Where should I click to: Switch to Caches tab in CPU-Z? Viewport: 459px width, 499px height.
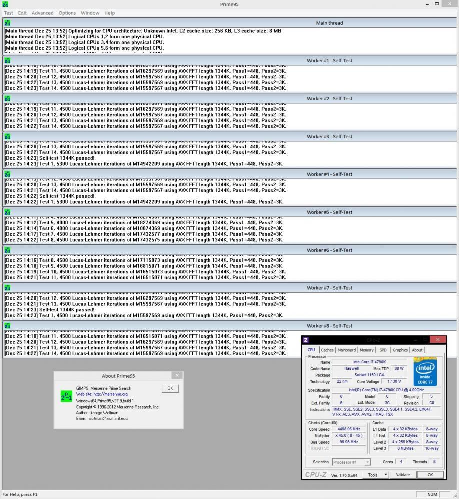[327, 350]
